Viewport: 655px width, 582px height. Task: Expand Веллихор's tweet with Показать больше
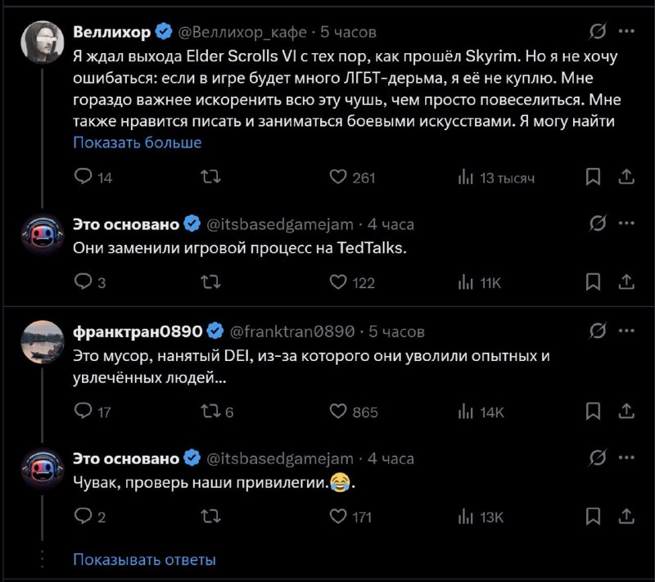pyautogui.click(x=137, y=142)
